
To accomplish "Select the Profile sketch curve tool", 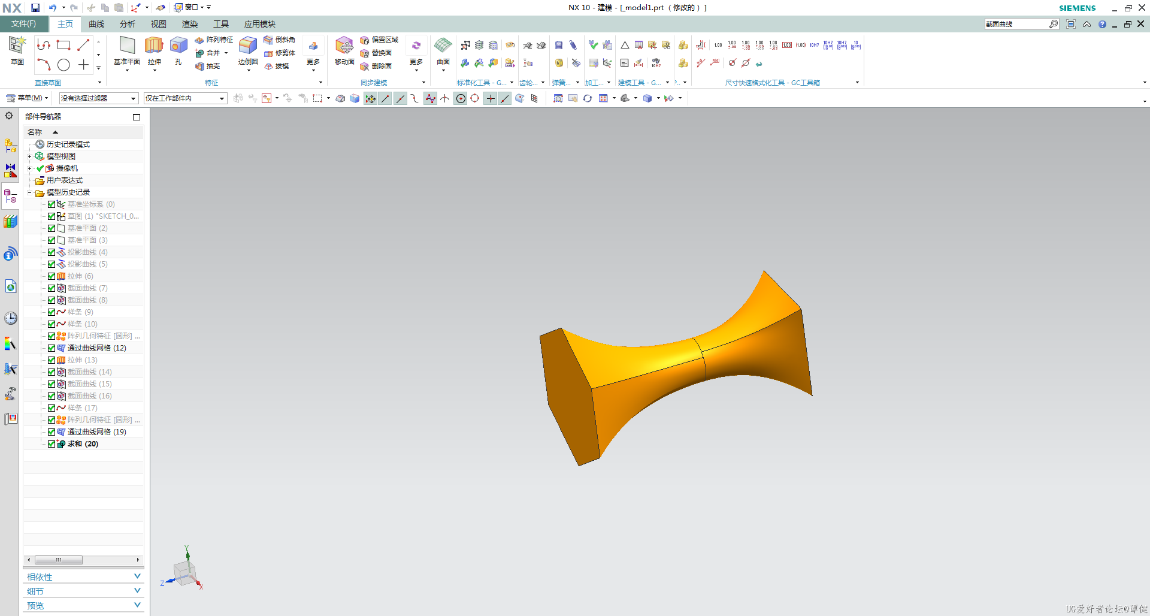I will tap(44, 45).
